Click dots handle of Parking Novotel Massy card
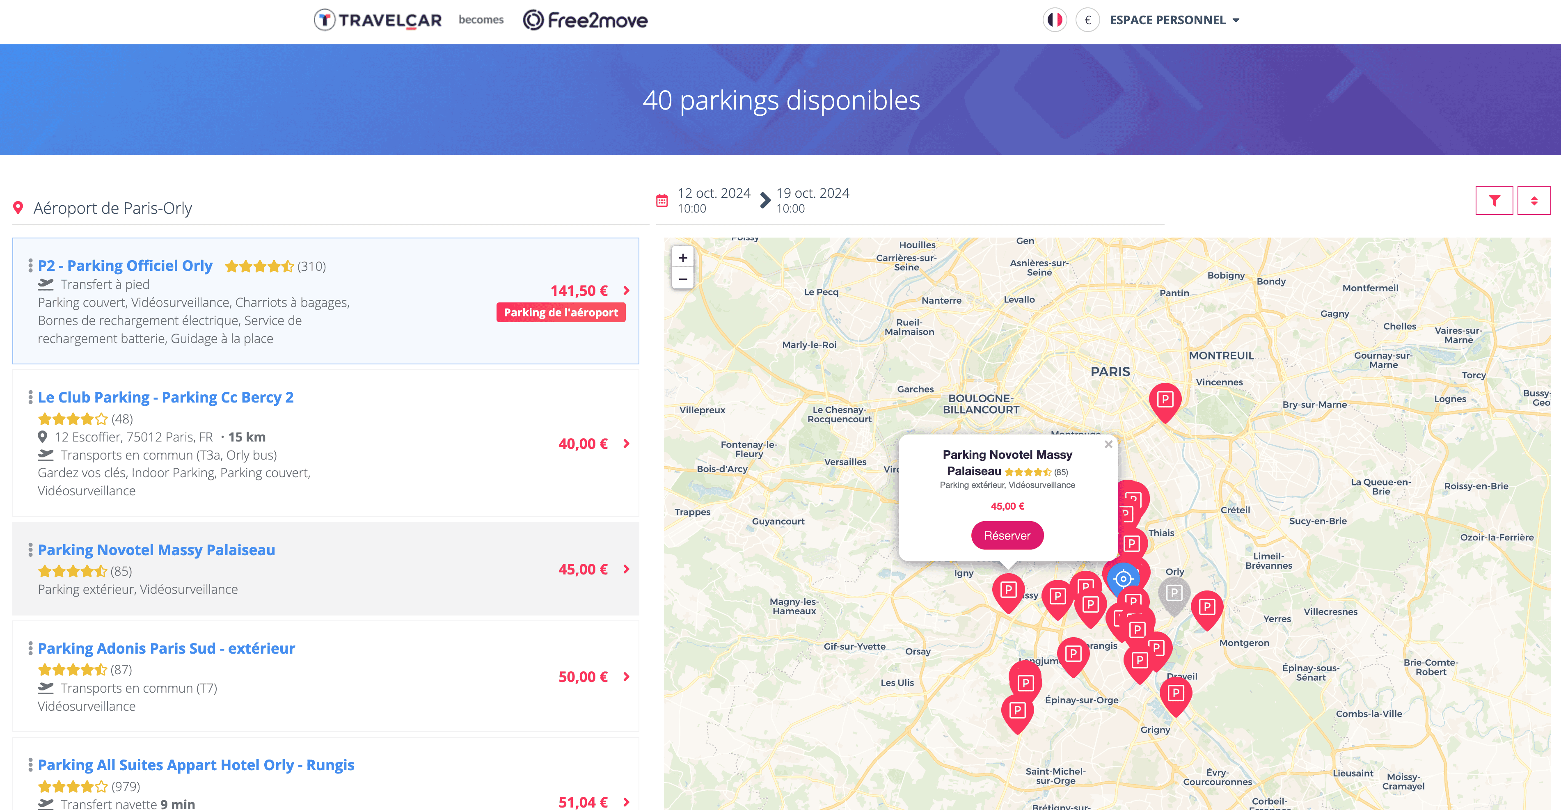Viewport: 1561px width, 810px height. click(30, 550)
